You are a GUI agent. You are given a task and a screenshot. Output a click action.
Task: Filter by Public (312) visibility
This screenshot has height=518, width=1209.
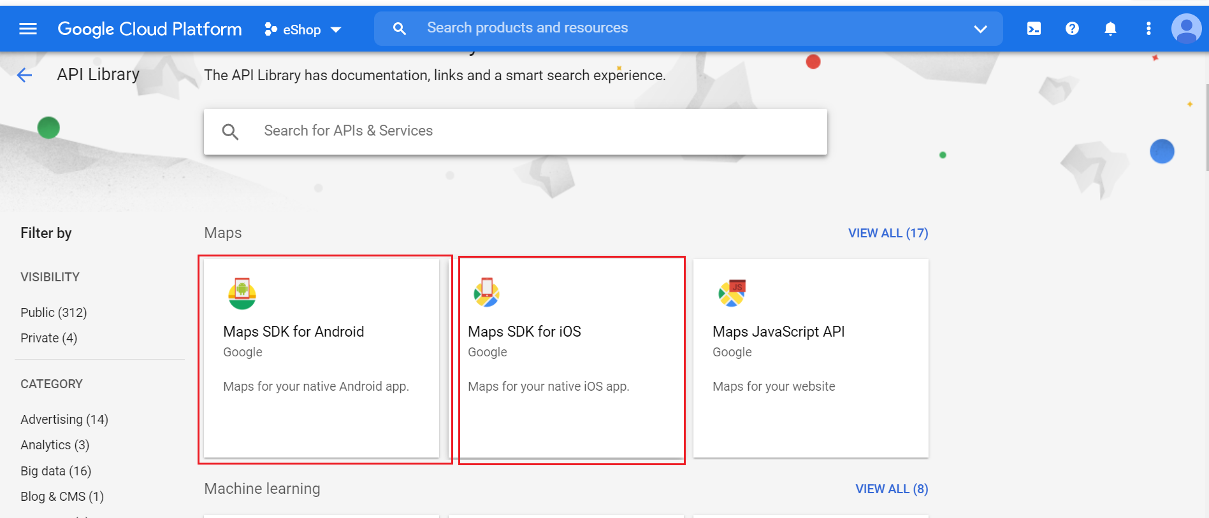[54, 312]
